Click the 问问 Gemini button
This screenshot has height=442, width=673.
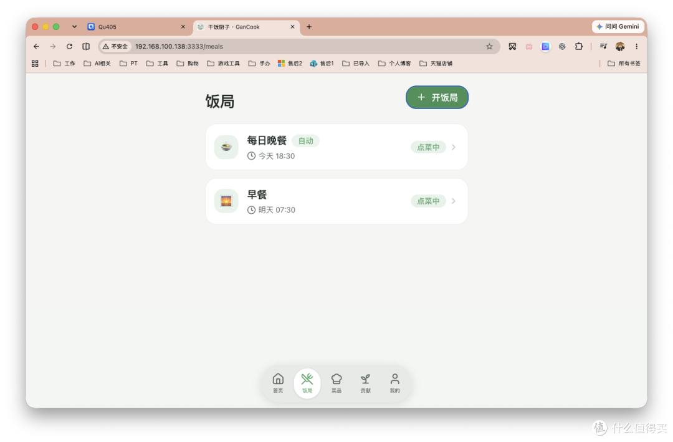[x=618, y=27]
